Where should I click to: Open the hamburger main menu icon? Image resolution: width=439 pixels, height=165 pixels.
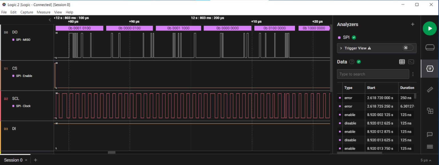coord(430,147)
